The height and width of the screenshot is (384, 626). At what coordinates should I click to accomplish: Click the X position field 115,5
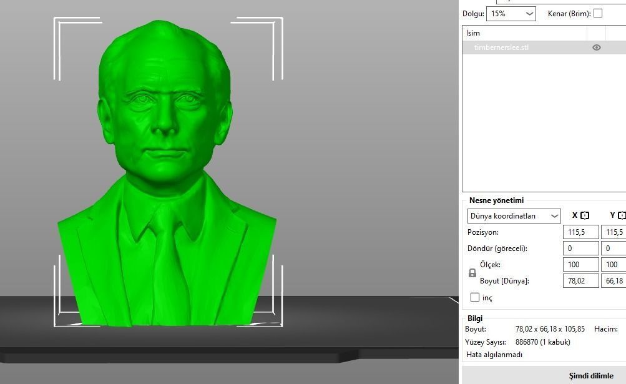click(581, 232)
